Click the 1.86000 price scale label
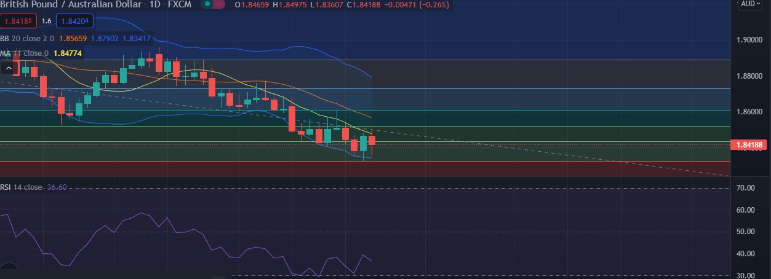771x279 pixels. point(751,112)
